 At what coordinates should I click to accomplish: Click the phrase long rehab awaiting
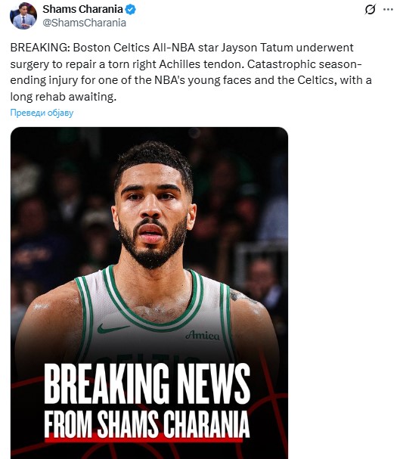64,97
